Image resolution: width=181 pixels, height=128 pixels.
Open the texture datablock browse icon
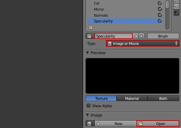click(90, 36)
